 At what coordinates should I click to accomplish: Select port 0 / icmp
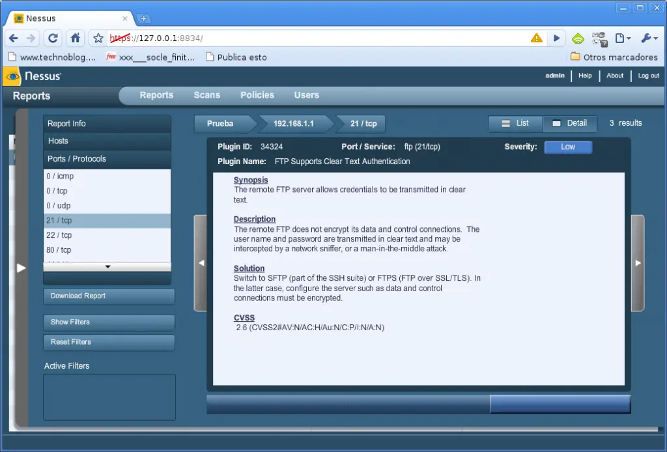tap(107, 176)
